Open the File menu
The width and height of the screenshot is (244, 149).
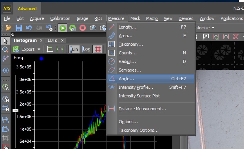coord(7,18)
